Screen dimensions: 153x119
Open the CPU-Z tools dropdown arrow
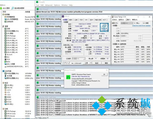tap(91, 63)
